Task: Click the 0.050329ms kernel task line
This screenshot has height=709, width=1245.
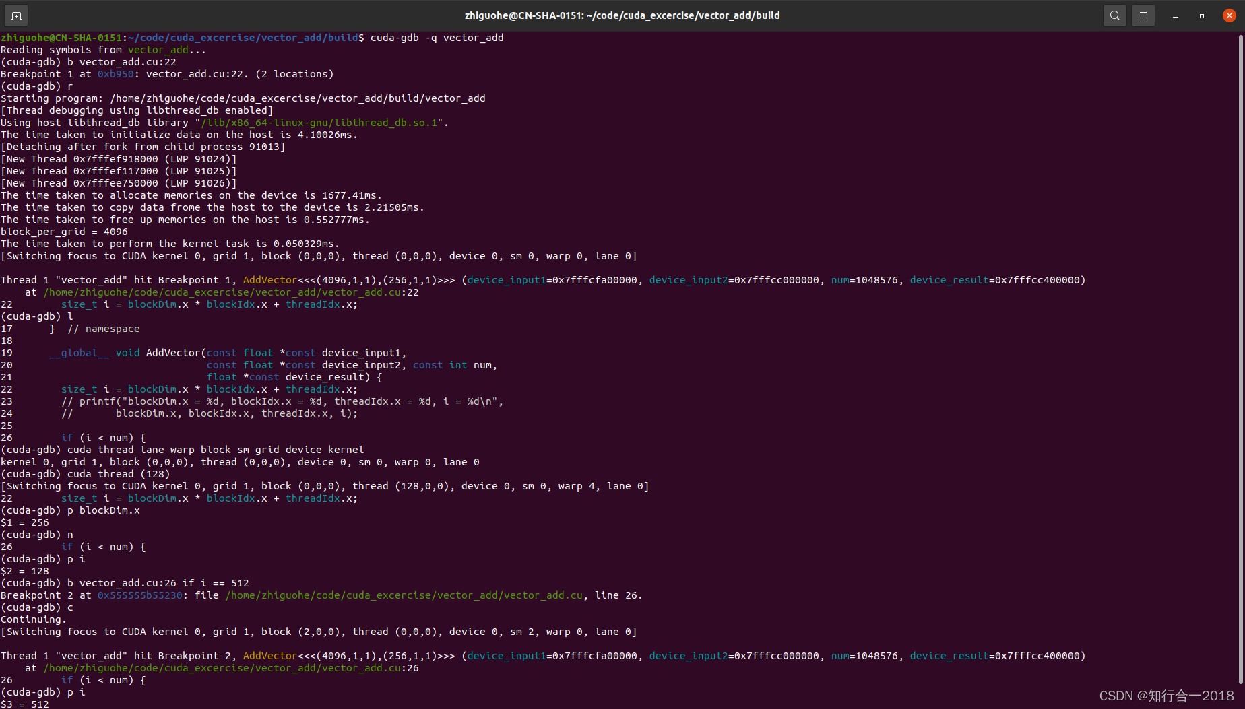Action: (170, 244)
